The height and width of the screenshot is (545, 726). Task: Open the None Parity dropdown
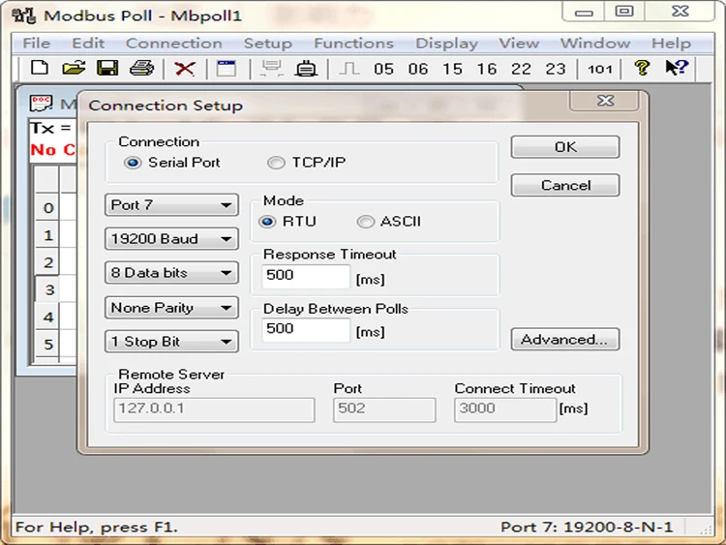(x=171, y=308)
